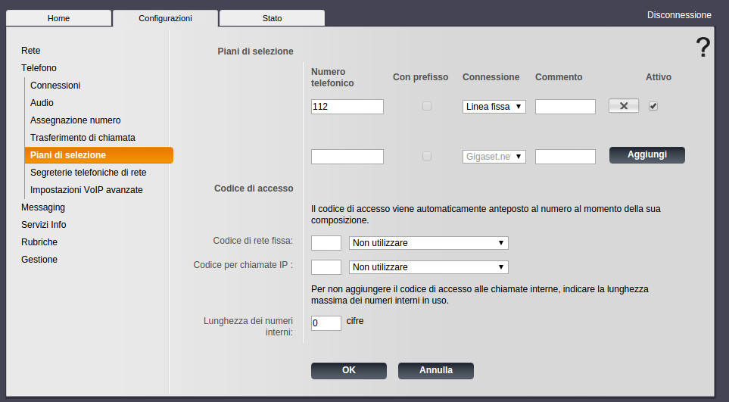
Task: Expand Codice di rete fissa usage dropdown
Action: [428, 243]
